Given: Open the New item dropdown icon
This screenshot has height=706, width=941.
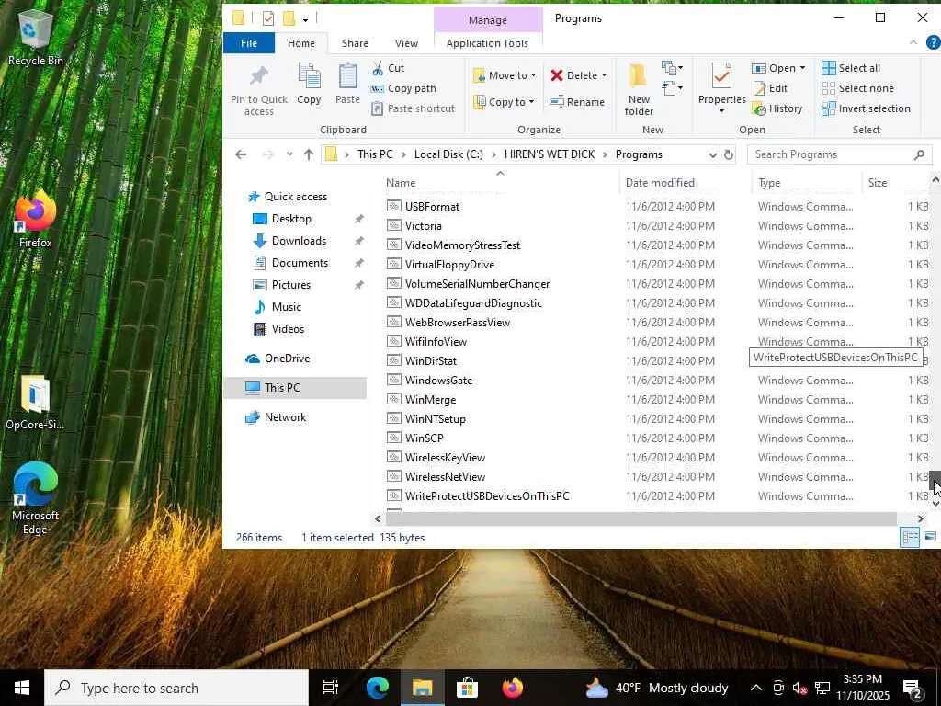Looking at the screenshot, I should [672, 67].
